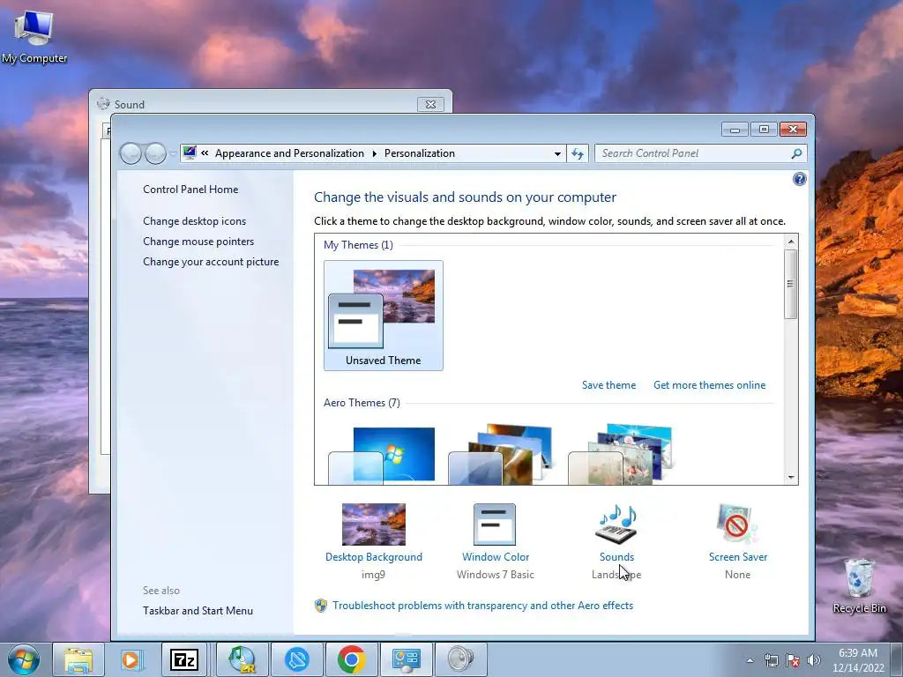Open 7-Zip from the taskbar
This screenshot has width=903, height=677.
tap(184, 659)
